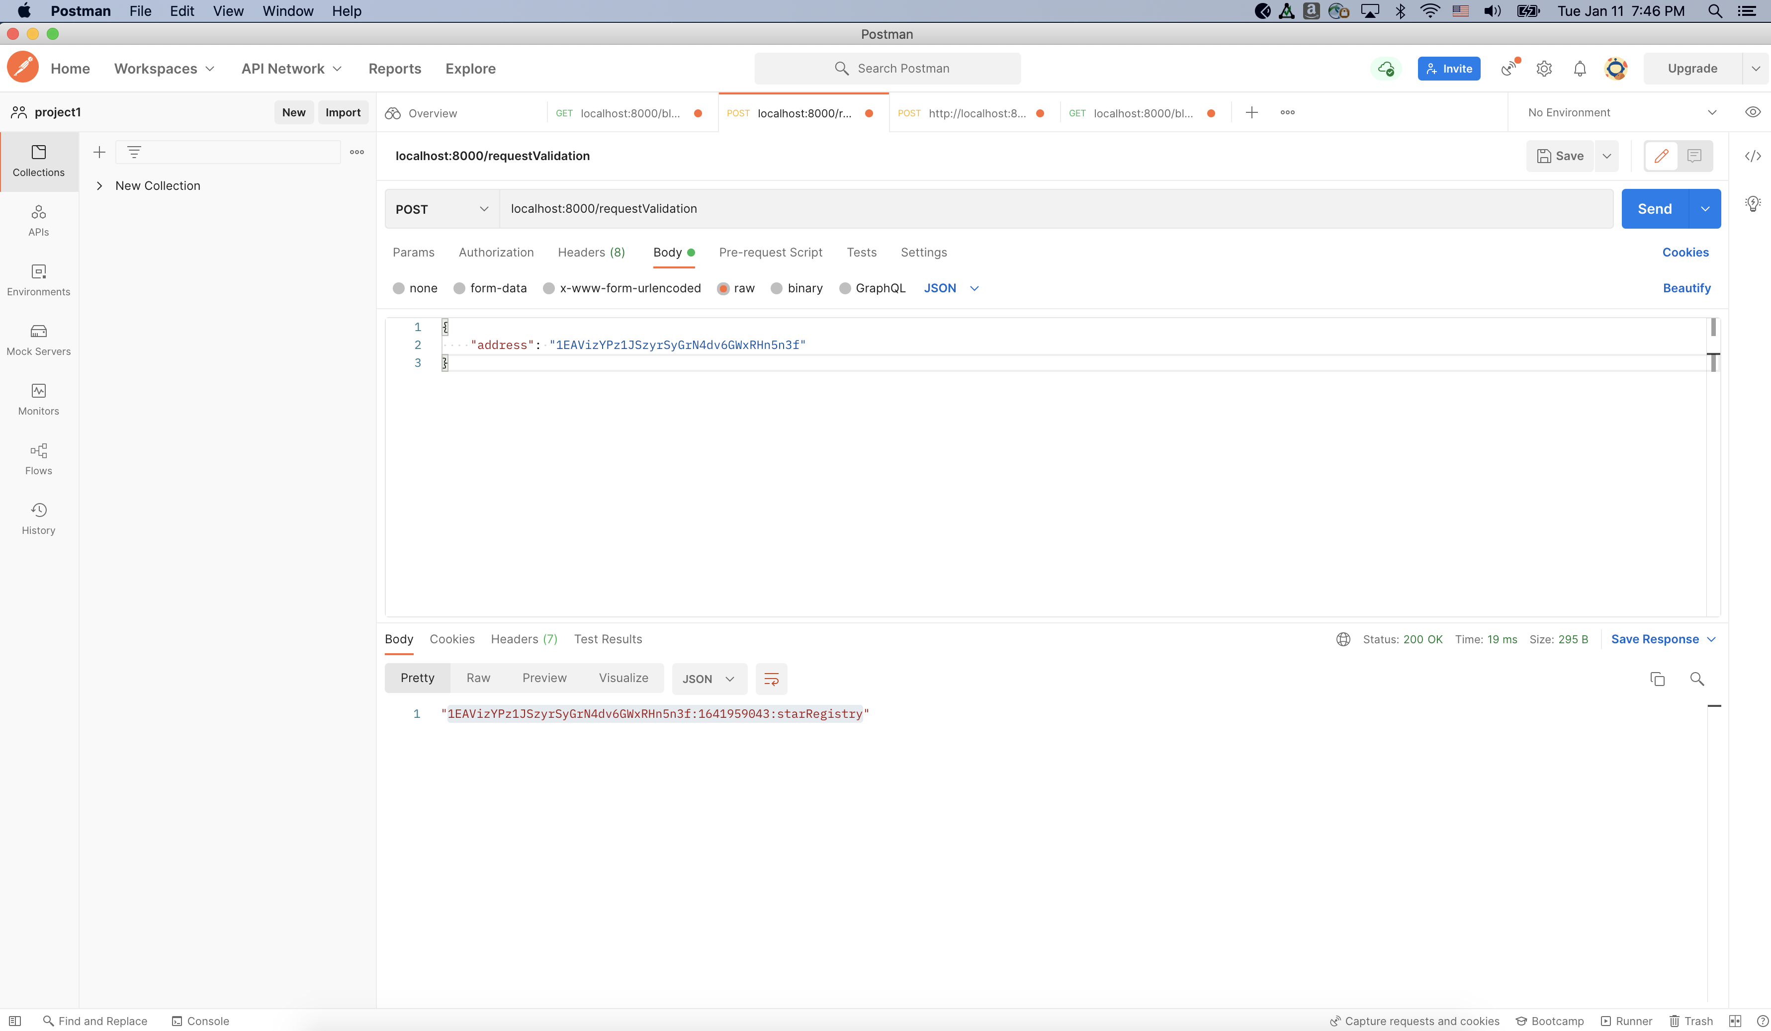The height and width of the screenshot is (1031, 1771).
Task: Click the Beautify link
Action: pos(1686,288)
